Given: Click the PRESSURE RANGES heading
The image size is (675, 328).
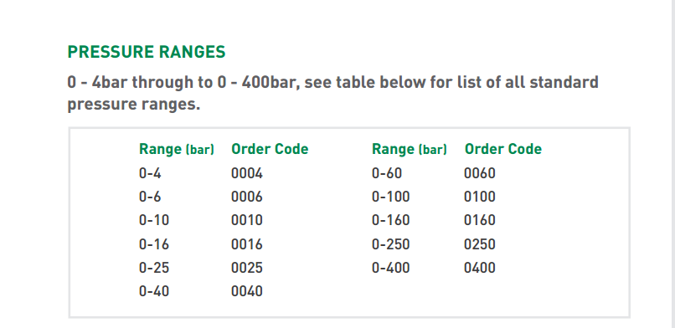Looking at the screenshot, I should [147, 52].
